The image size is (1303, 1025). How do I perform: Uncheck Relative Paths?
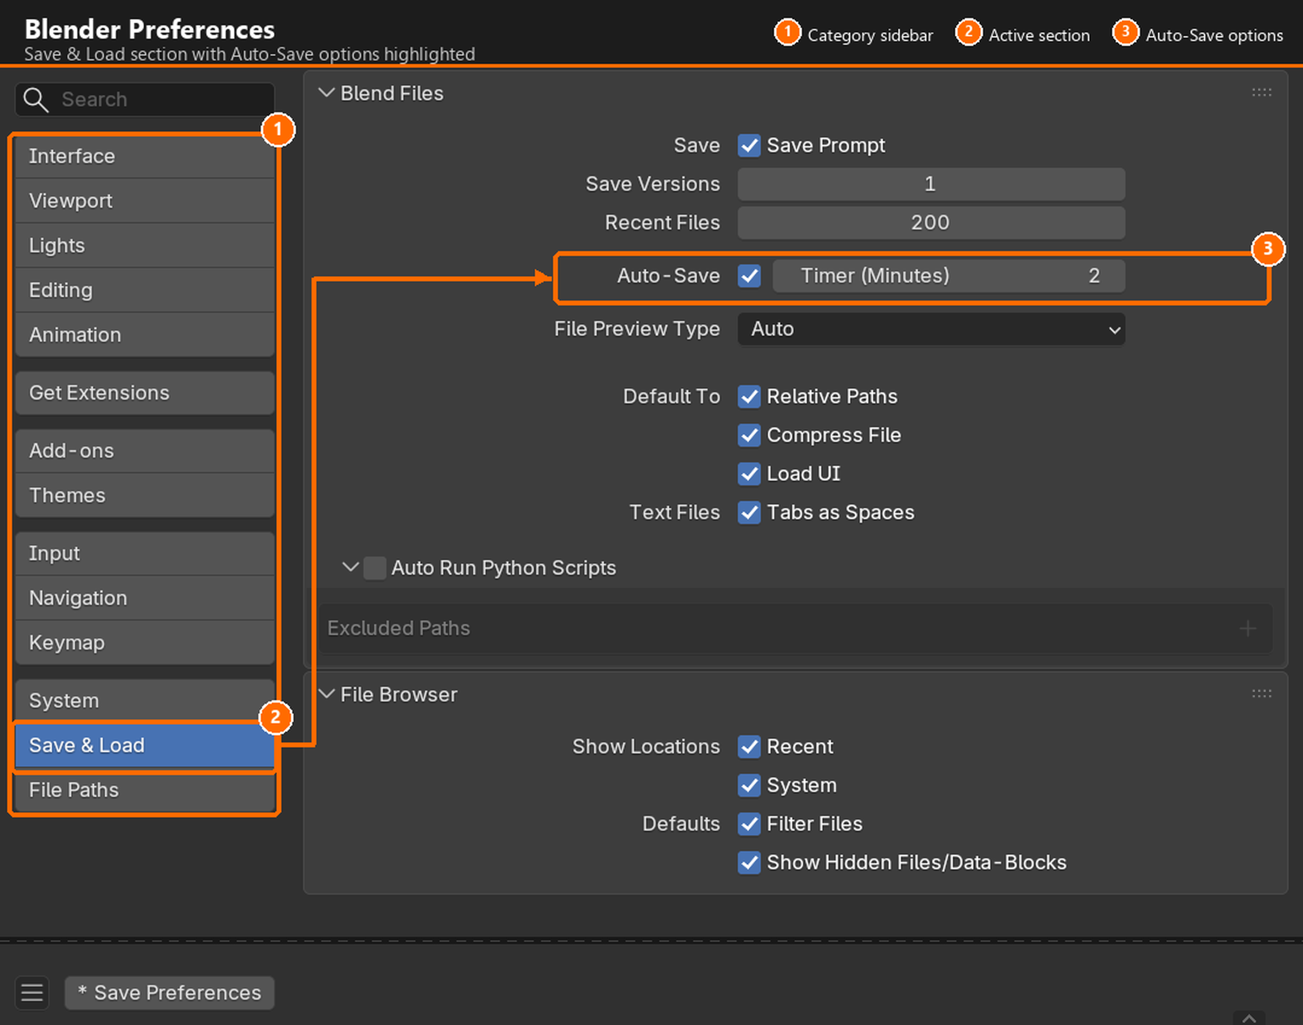pos(749,397)
